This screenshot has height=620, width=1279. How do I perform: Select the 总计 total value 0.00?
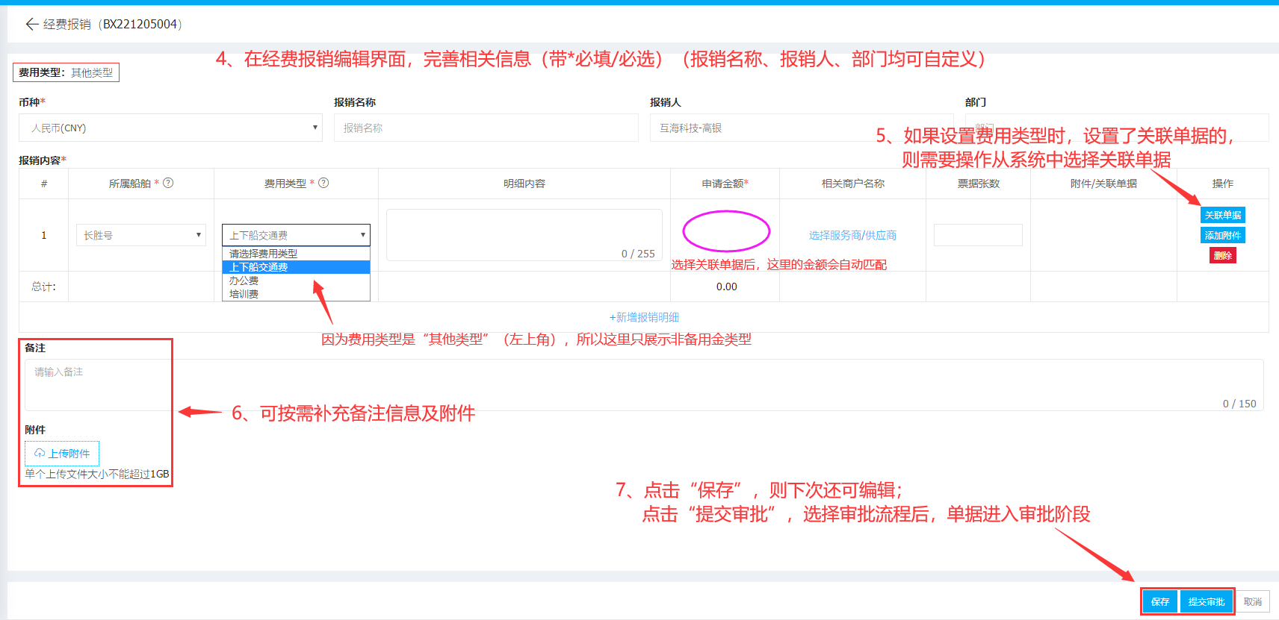point(726,286)
